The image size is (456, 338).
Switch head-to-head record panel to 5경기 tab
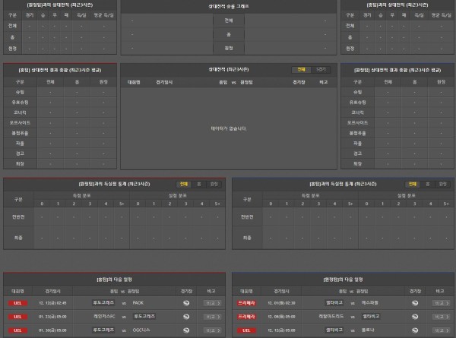point(321,69)
